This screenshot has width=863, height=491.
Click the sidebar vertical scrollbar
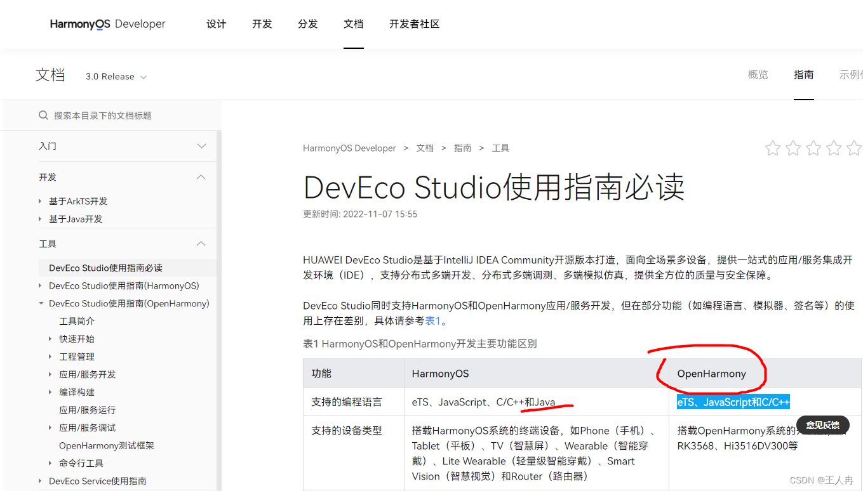[x=219, y=311]
